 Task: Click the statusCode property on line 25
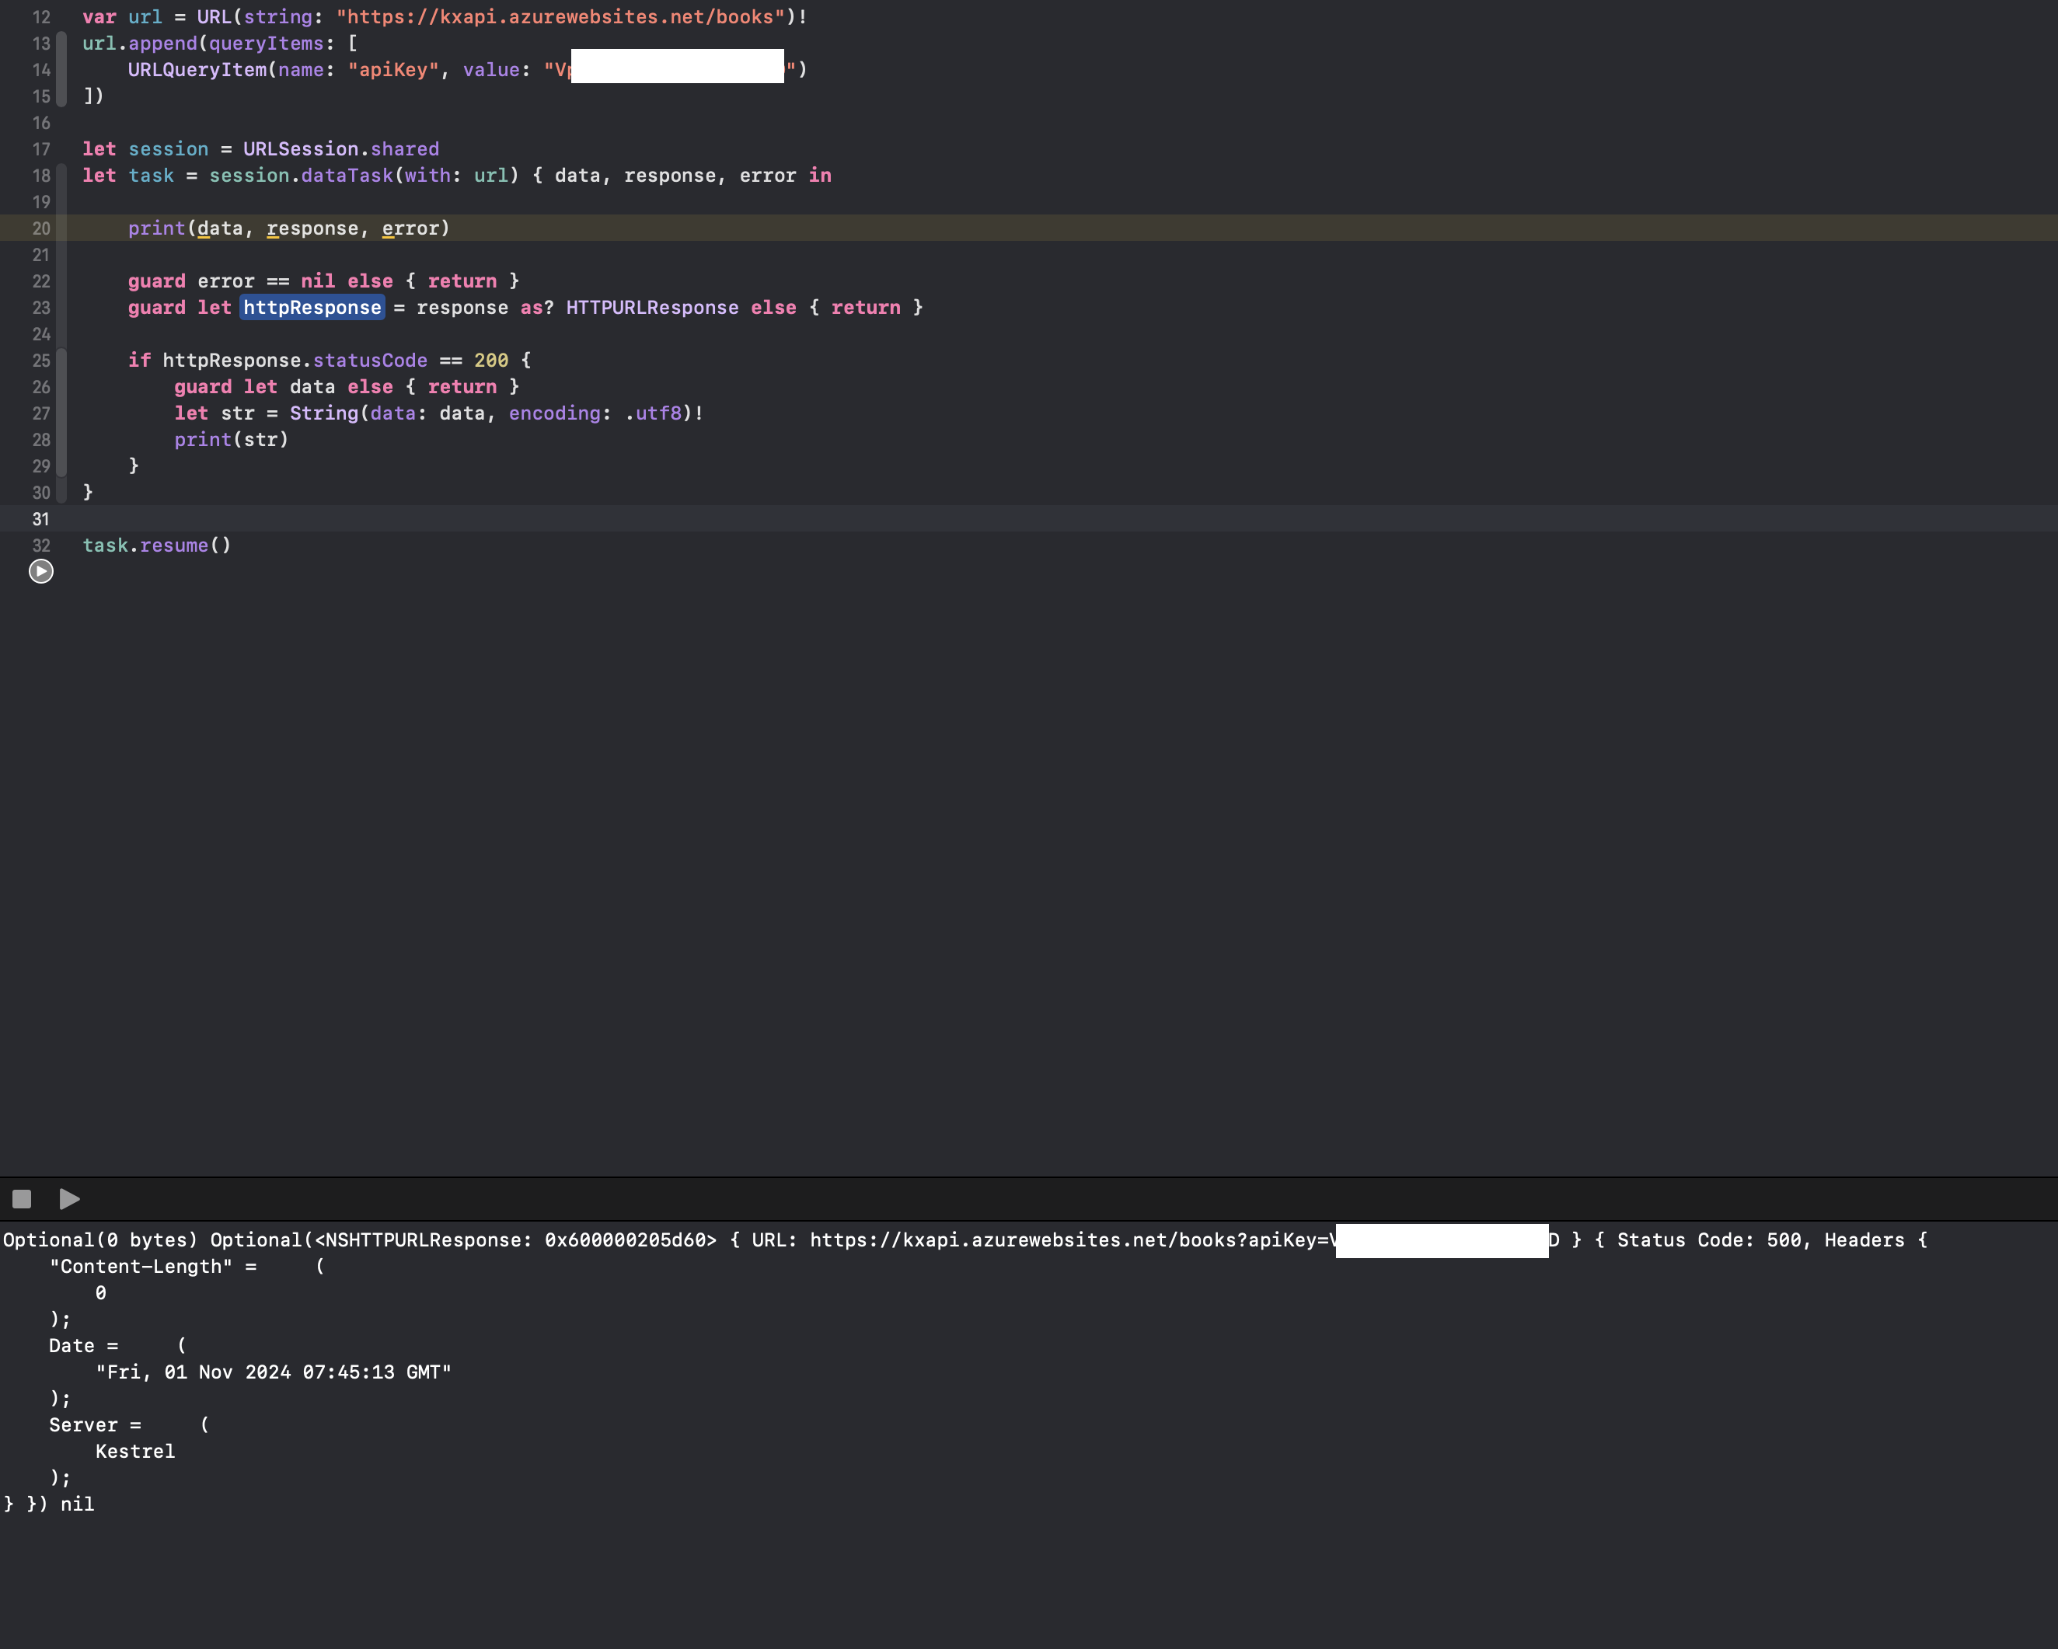369,361
